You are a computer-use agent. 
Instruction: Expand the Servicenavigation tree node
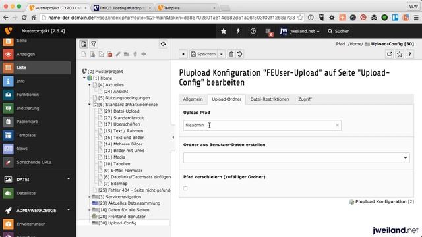(x=90, y=197)
